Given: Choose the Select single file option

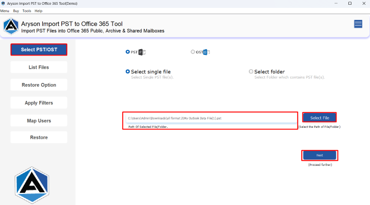Looking at the screenshot, I should [128, 71].
